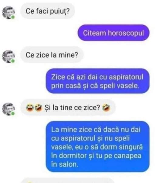The image size is (156, 183).
Task: Open the avatar beside "Și la tine ce zice?"
Action: point(8,109)
